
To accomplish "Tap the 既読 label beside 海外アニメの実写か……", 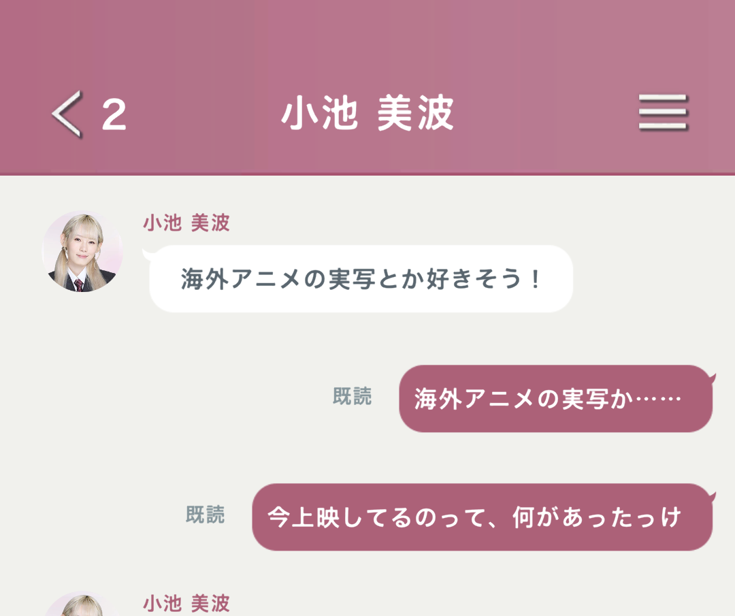I will [x=352, y=396].
